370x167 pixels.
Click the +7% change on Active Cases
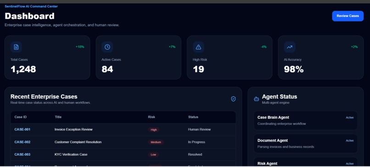(172, 47)
